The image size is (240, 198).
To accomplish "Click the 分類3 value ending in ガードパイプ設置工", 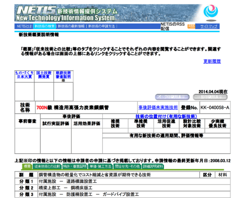I will [x=89, y=194].
